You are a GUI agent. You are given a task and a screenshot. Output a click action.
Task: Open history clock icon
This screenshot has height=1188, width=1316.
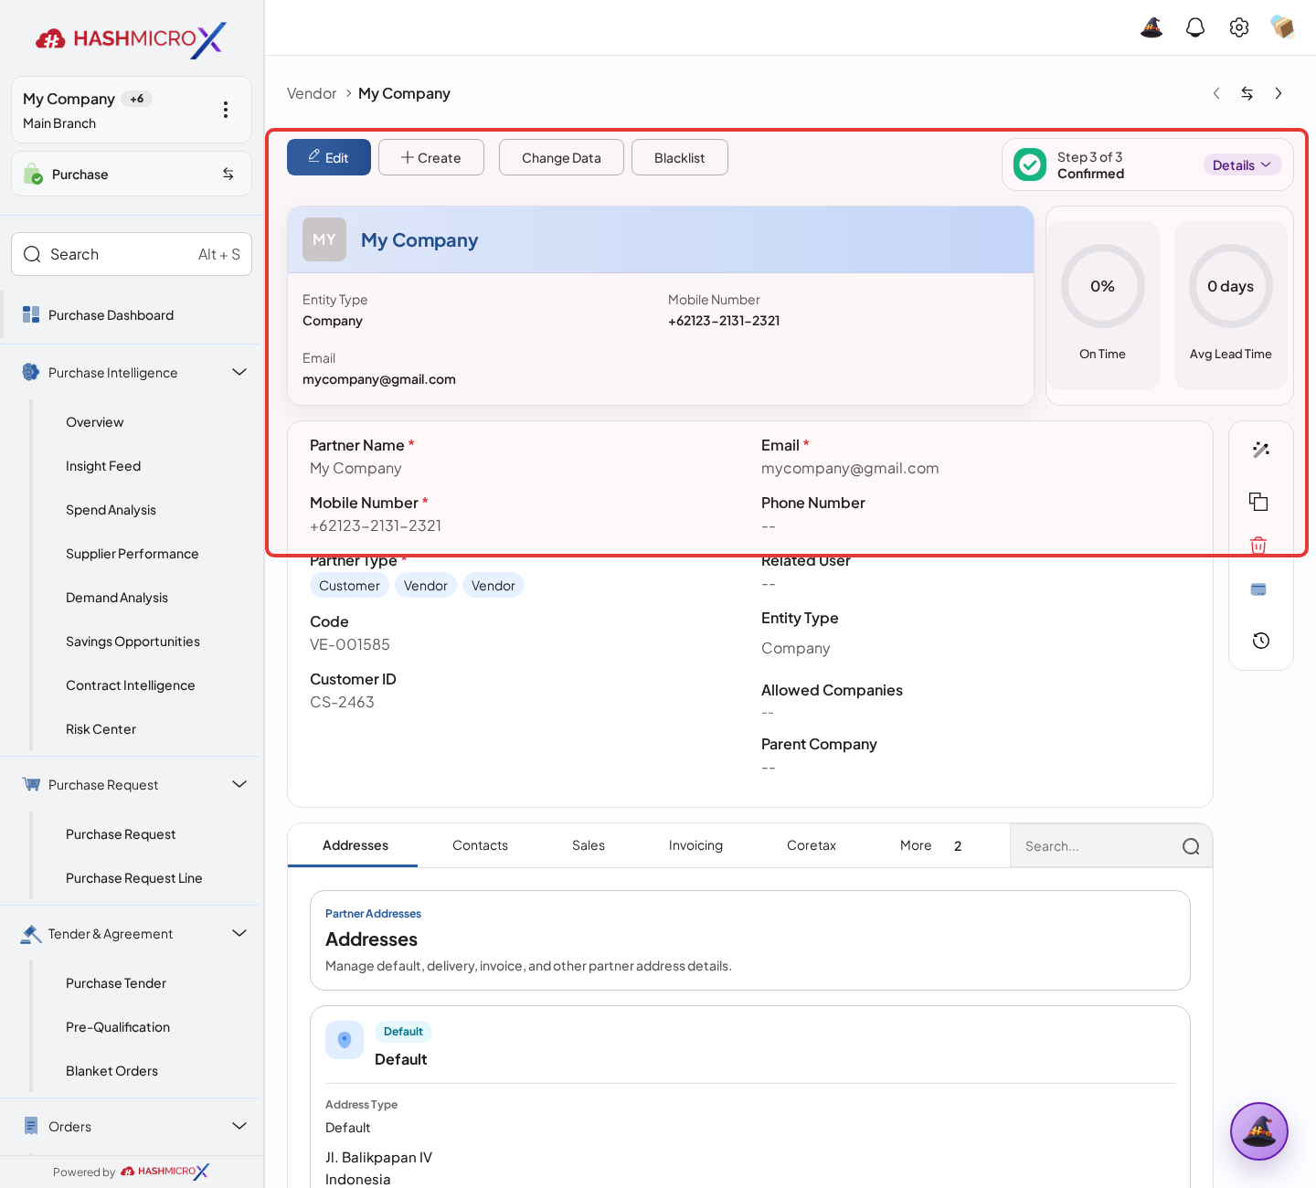[x=1261, y=641]
